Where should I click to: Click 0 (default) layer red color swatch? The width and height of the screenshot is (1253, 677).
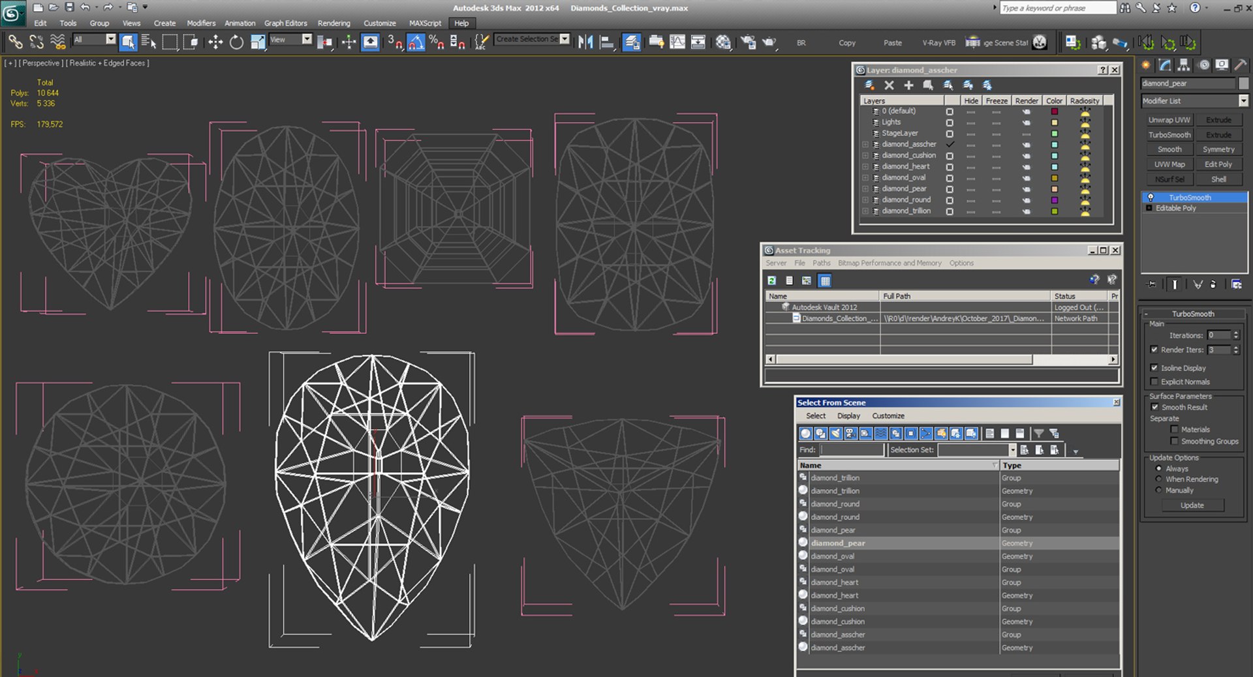(1054, 111)
